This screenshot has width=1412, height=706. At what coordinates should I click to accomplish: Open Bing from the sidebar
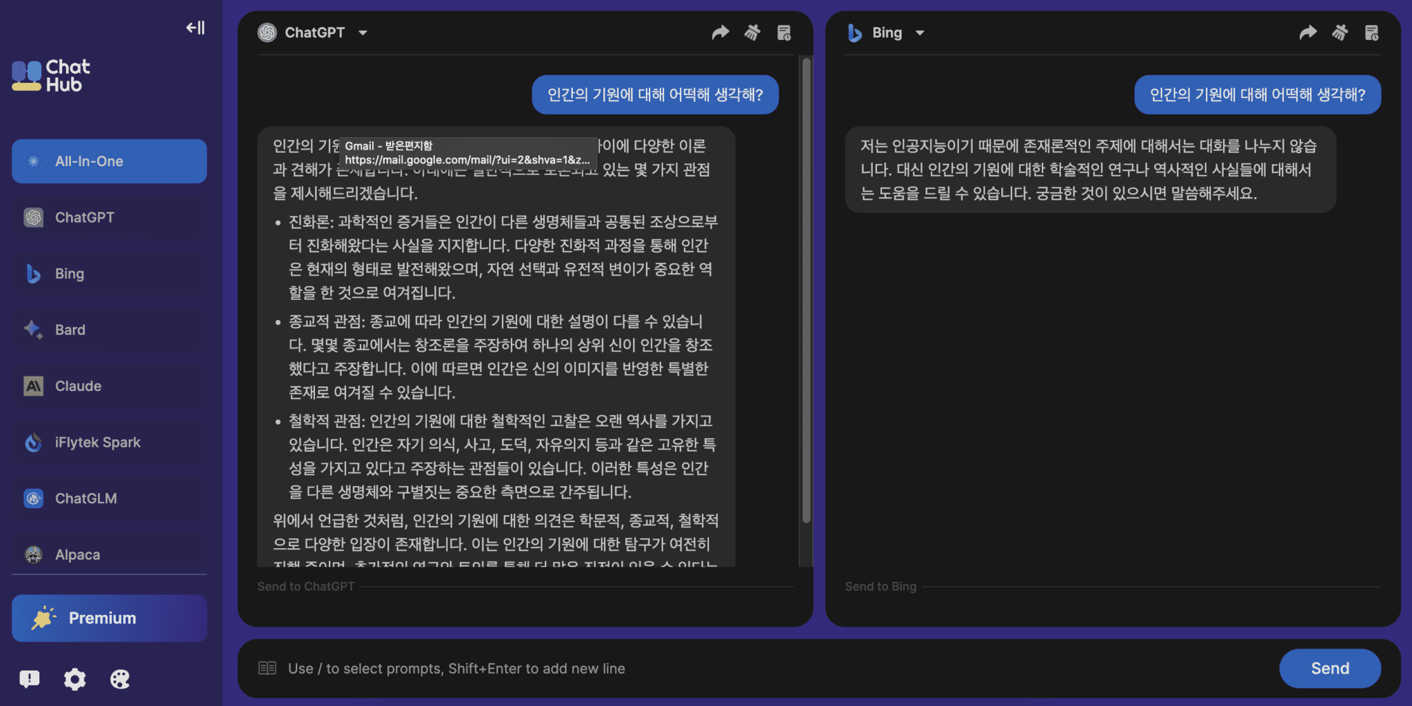pos(109,274)
